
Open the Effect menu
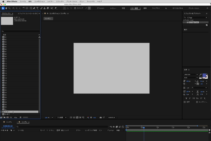point(60,1)
